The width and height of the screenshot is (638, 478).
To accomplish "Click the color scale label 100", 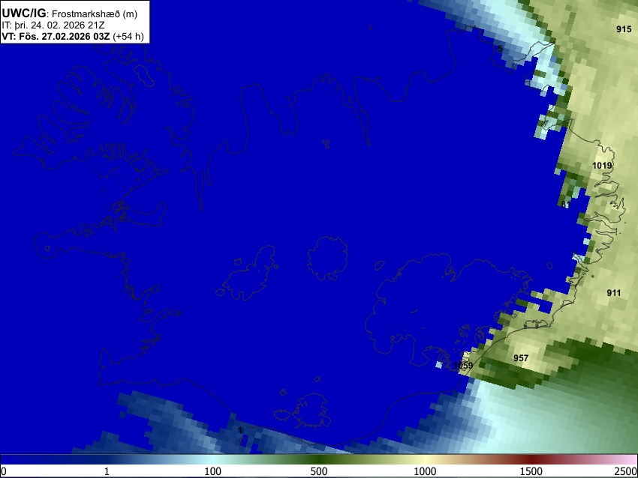I will click(212, 471).
